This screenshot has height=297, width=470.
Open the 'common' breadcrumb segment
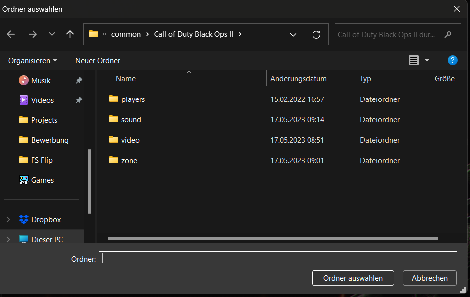pos(126,34)
